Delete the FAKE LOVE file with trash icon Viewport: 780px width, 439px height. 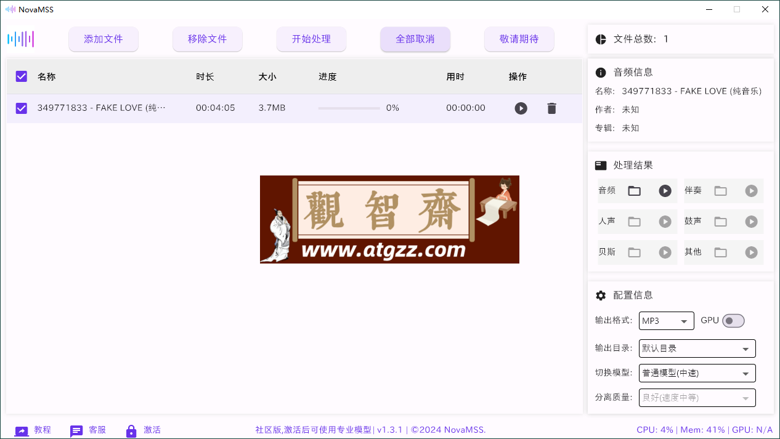(551, 108)
